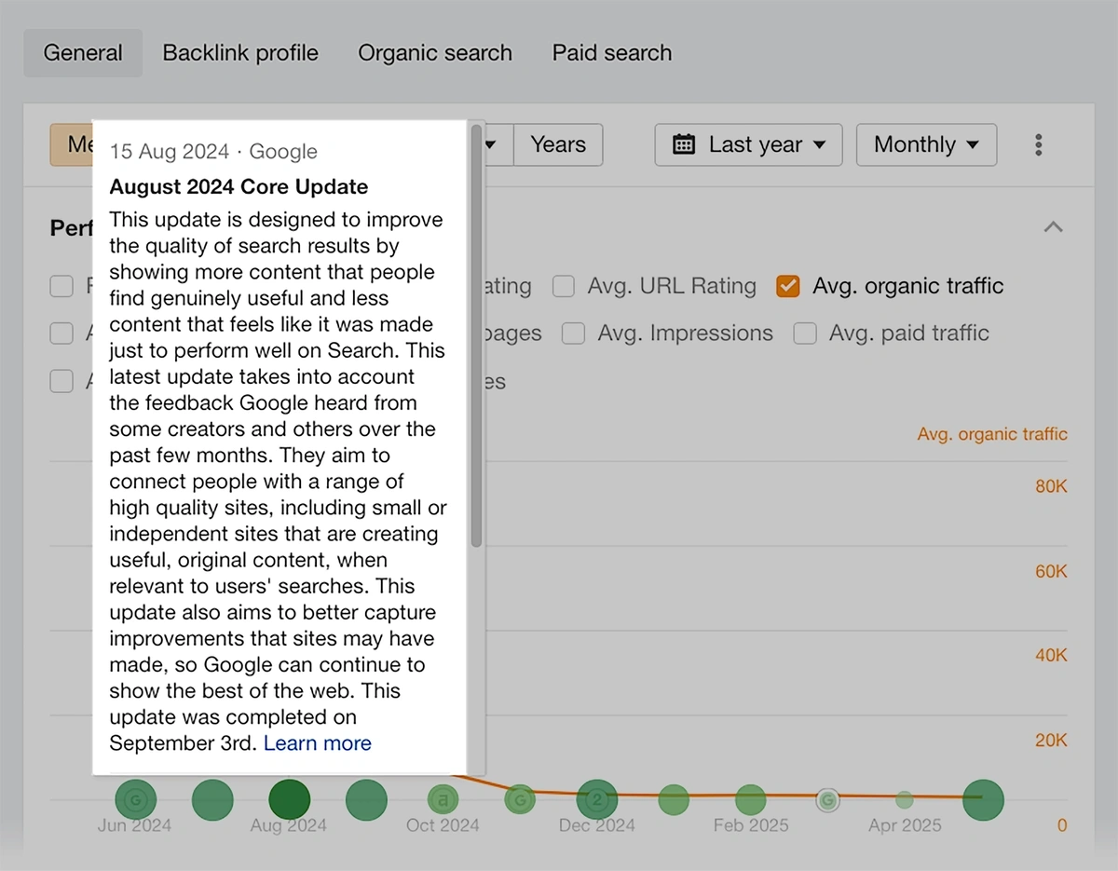Screen dimensions: 1118x871
Task: Switch to the Backlink profile tab
Action: coord(240,53)
